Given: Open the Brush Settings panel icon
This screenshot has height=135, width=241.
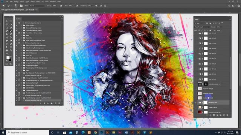Looking at the screenshot, I should coord(21,6).
